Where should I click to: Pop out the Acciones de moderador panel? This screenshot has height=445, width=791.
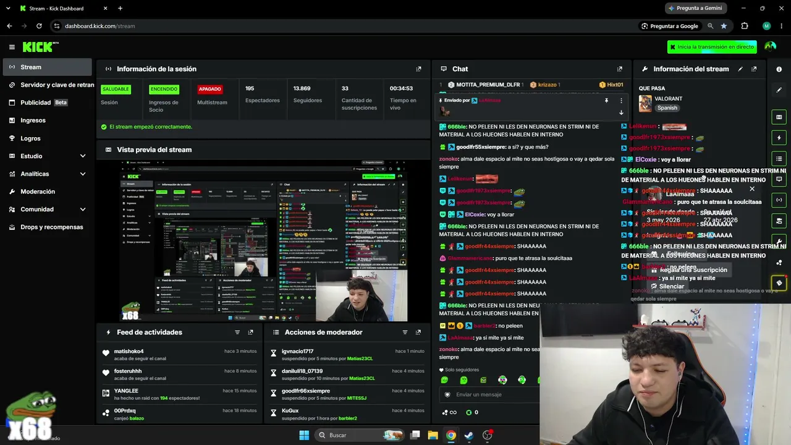pyautogui.click(x=418, y=333)
